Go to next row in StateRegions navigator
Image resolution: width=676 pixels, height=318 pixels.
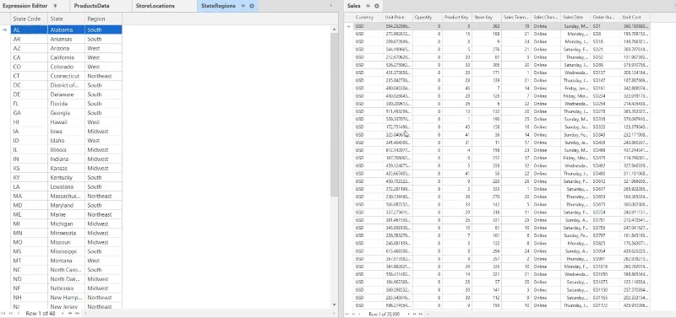click(63, 313)
